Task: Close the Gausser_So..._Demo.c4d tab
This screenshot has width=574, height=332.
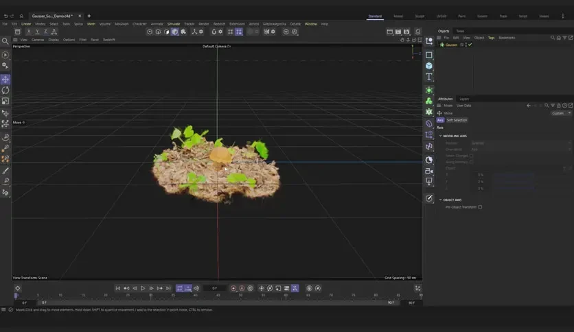Action: click(80, 16)
